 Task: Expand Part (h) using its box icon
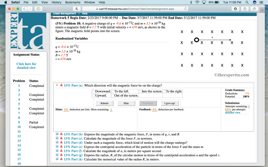[57, 159]
